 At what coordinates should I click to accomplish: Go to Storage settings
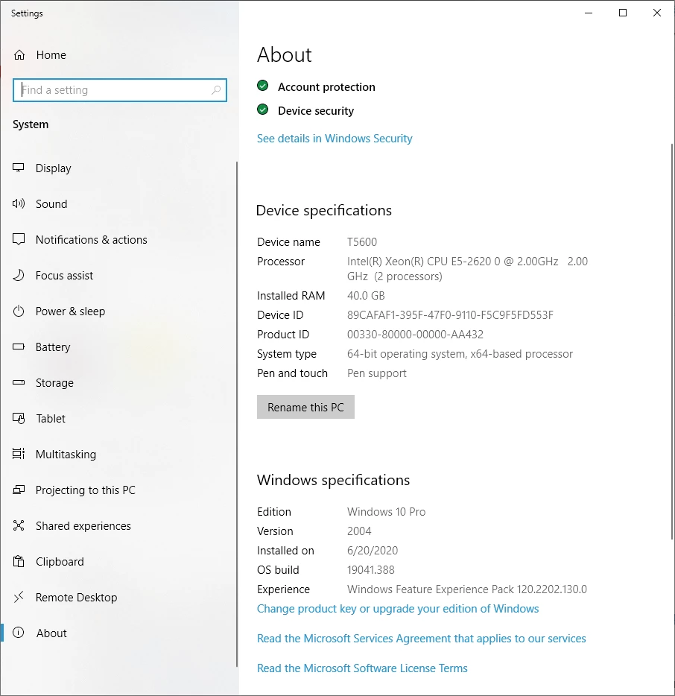tap(54, 382)
